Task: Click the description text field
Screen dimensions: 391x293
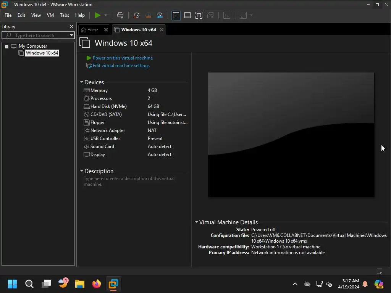Action: tap(135, 181)
